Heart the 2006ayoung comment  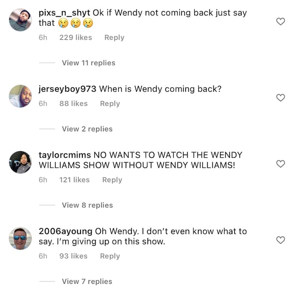point(281,240)
